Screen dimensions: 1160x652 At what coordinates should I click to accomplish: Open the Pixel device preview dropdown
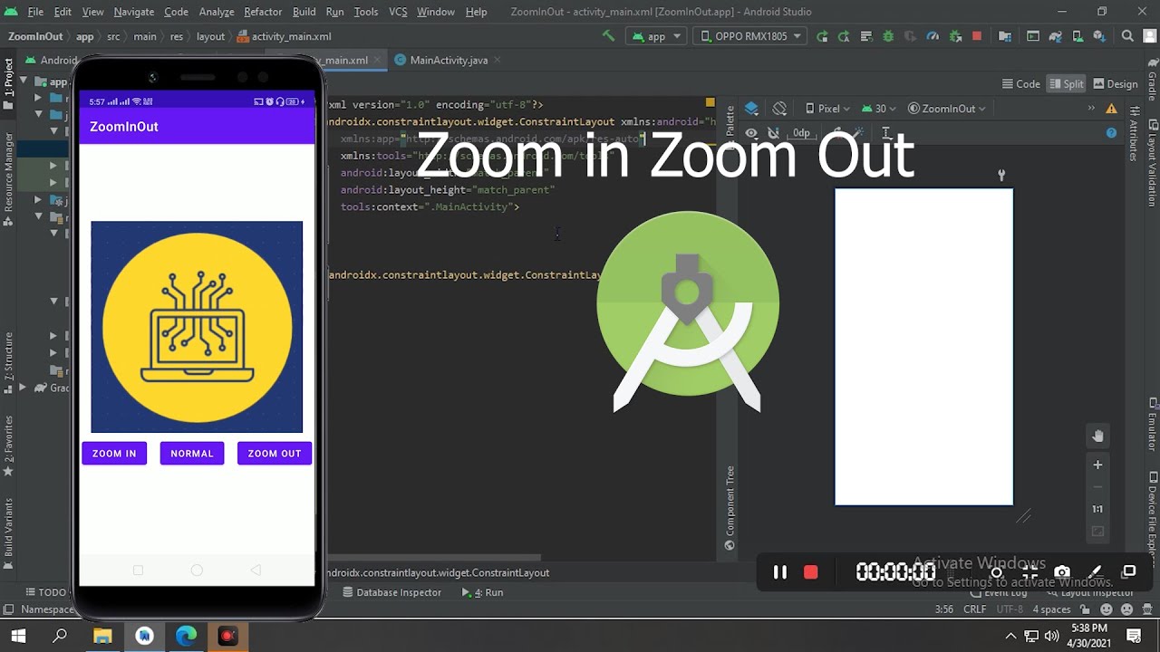826,109
